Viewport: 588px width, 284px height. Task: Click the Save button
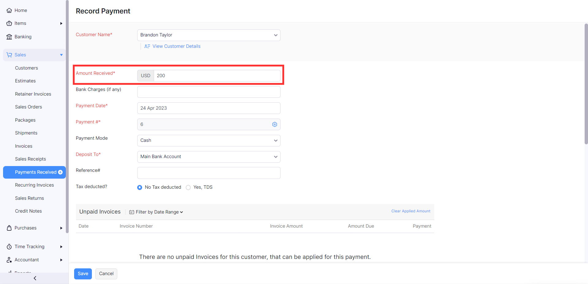(83, 274)
